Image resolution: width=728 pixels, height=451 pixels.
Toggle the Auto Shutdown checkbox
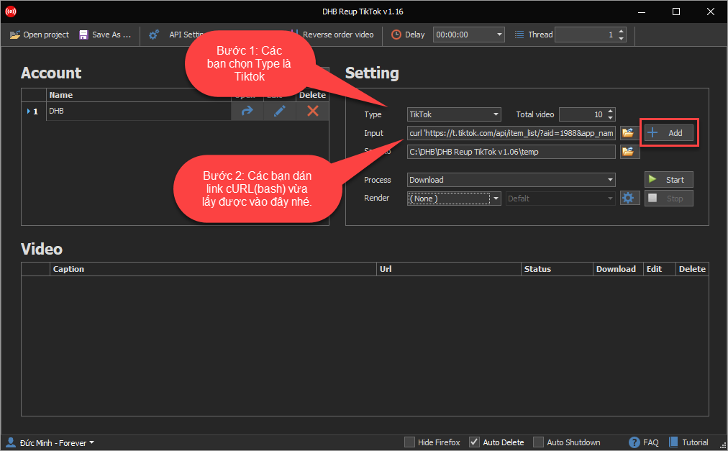538,442
